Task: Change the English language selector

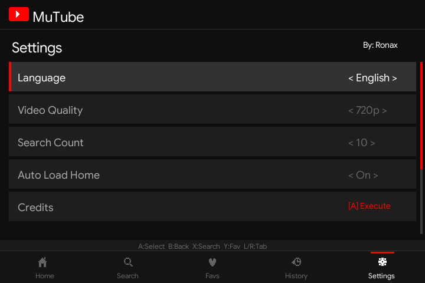Action: [372, 78]
